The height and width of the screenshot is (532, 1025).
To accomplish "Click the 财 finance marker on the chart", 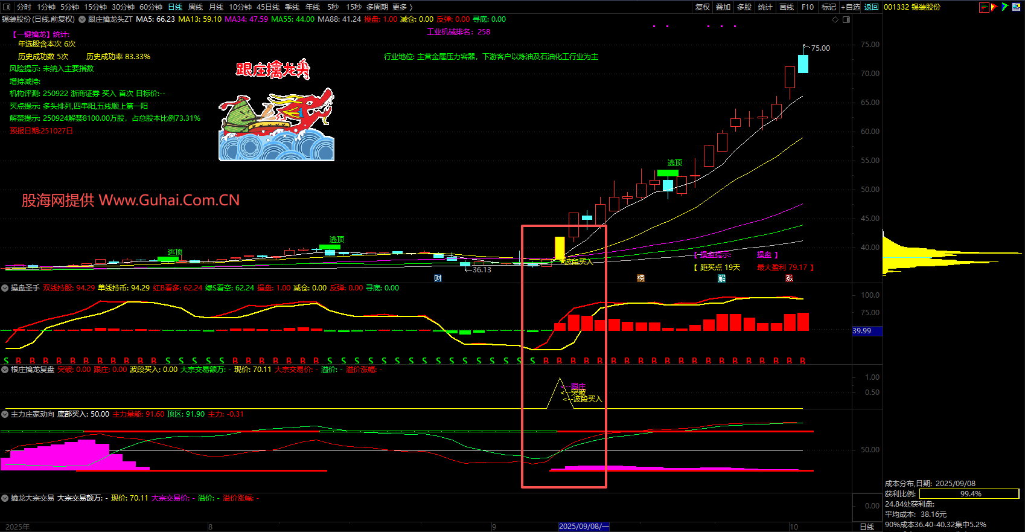I will click(x=438, y=278).
